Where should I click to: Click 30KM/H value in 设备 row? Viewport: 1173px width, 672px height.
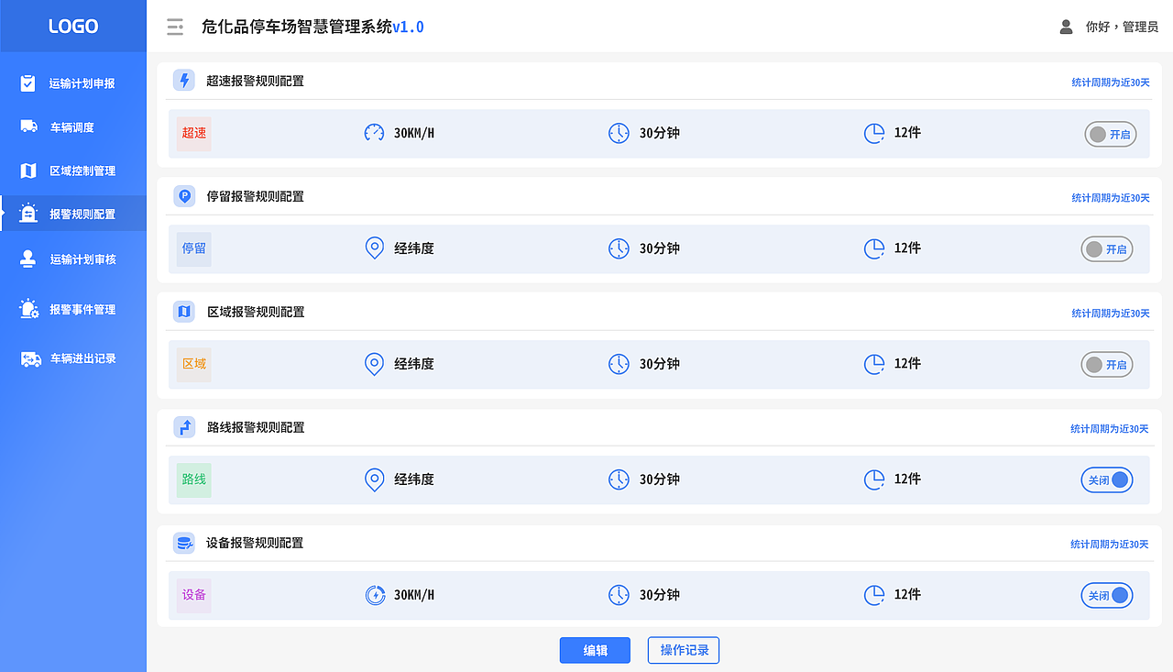pos(414,595)
